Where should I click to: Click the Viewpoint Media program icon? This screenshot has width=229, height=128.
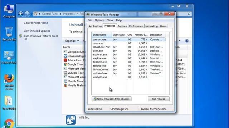point(65,52)
